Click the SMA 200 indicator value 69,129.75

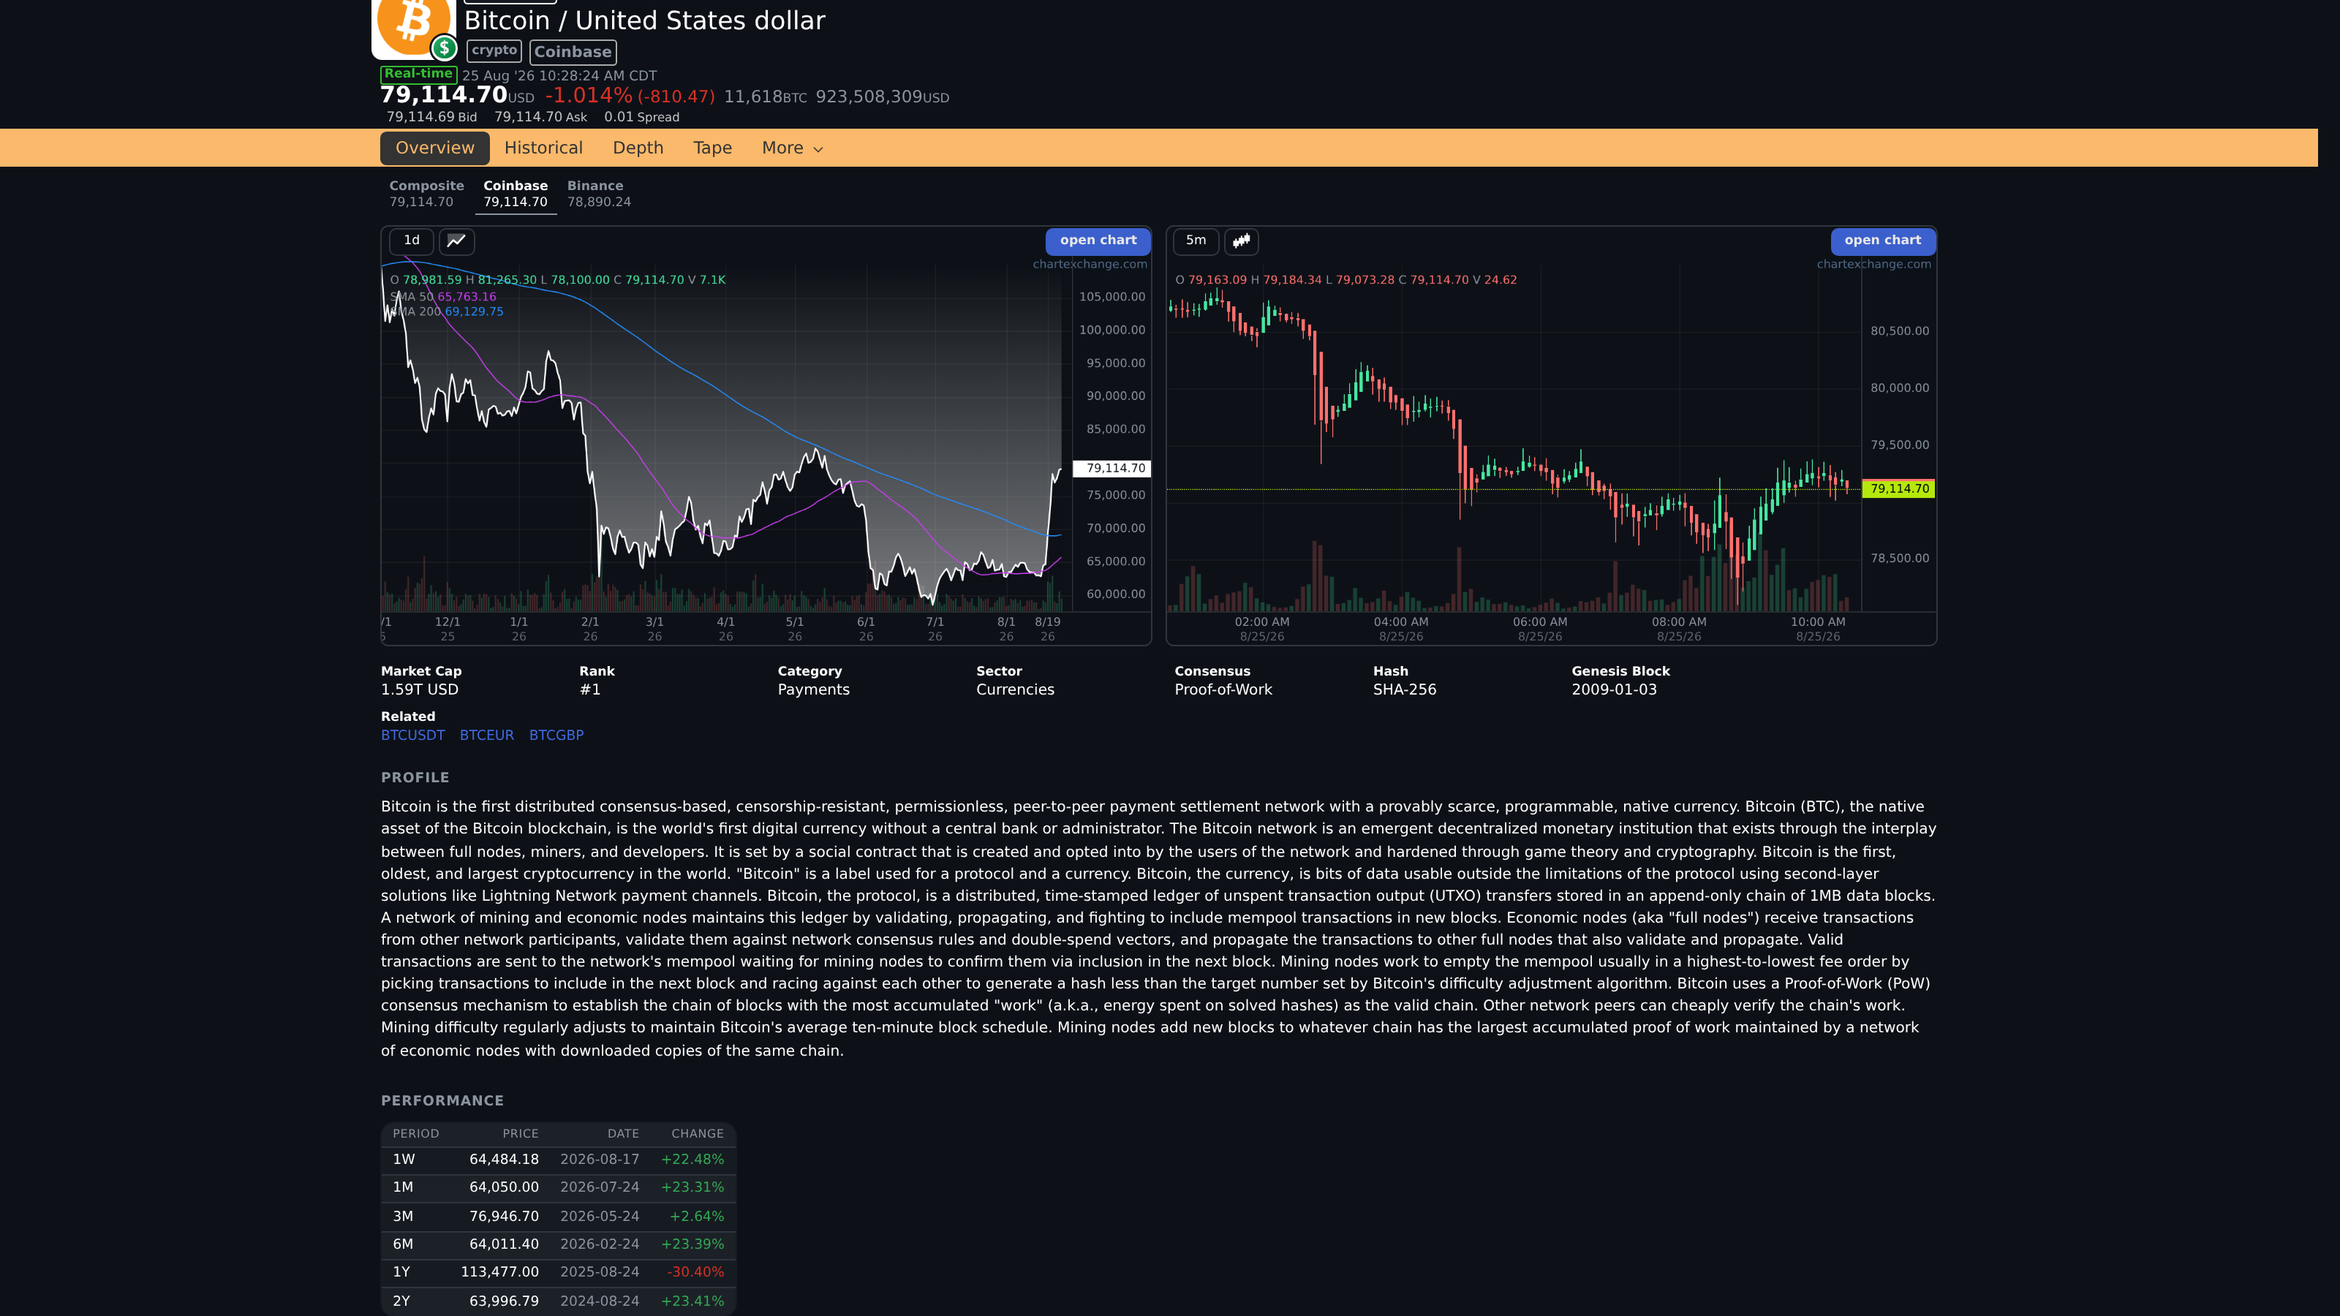473,311
